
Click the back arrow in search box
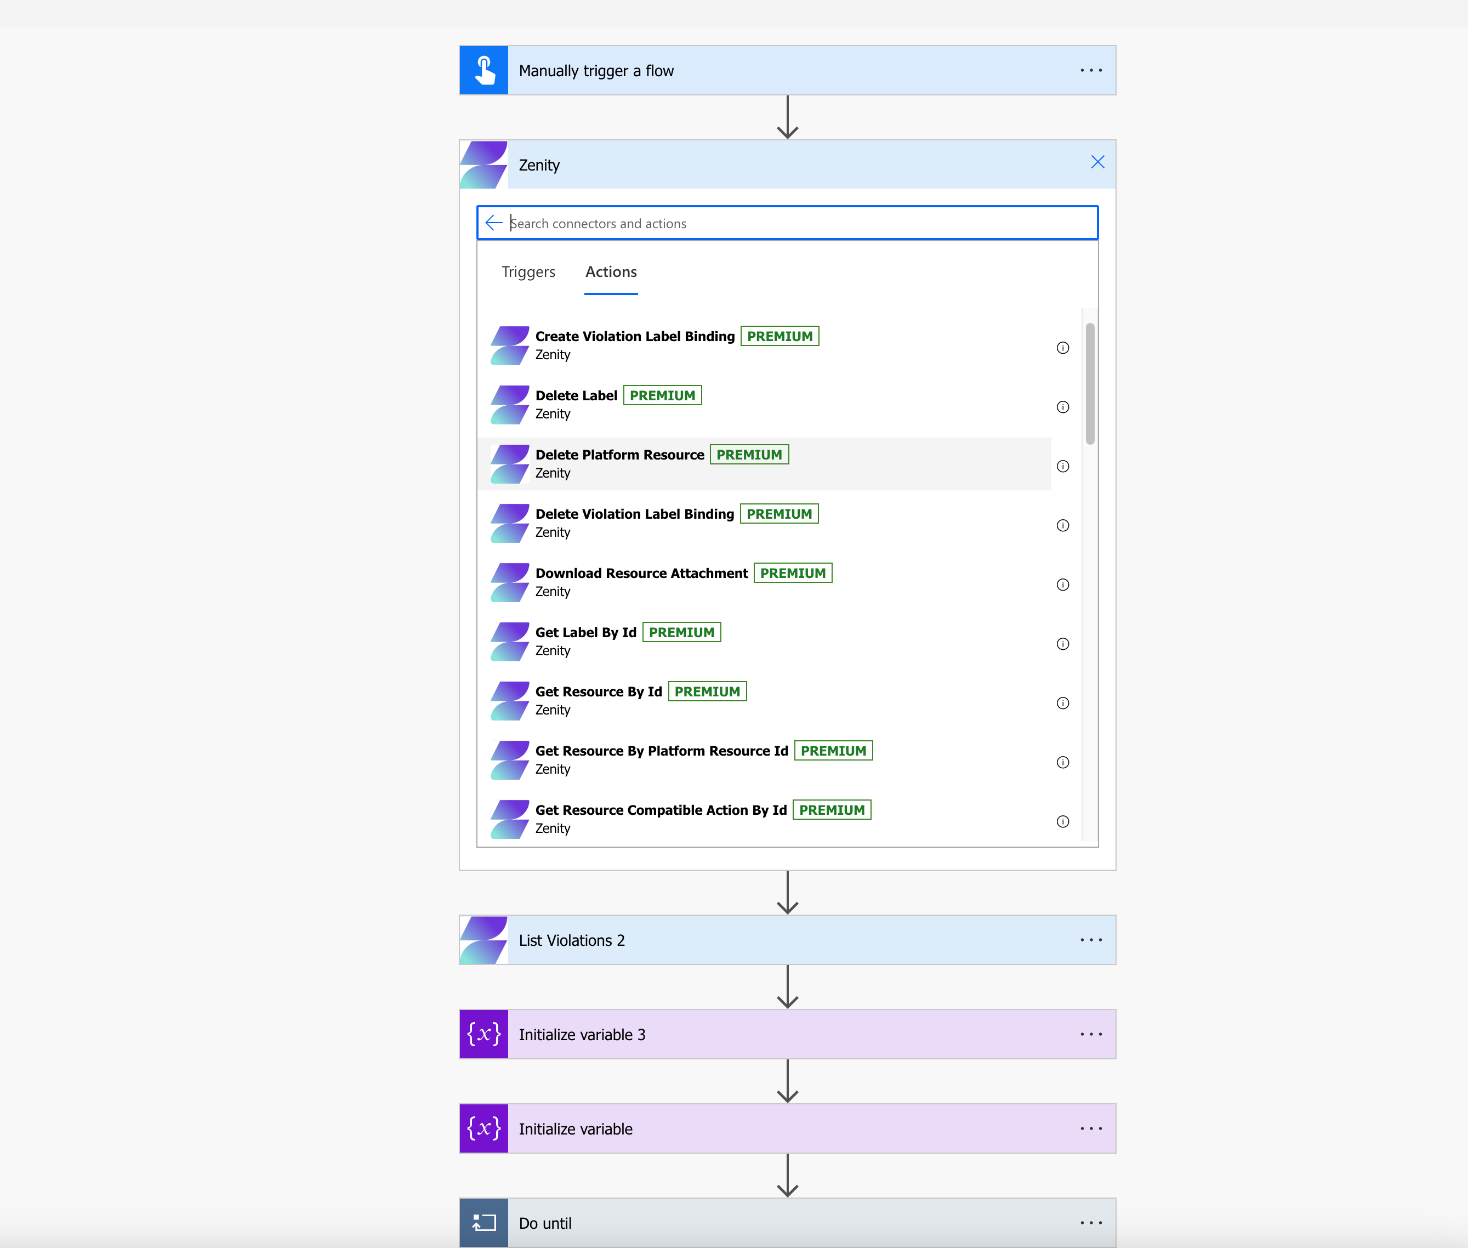[493, 224]
